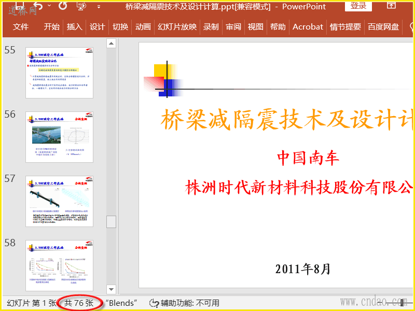Click the 登录 sign-in button
This screenshot has width=415, height=311.
(358, 6)
